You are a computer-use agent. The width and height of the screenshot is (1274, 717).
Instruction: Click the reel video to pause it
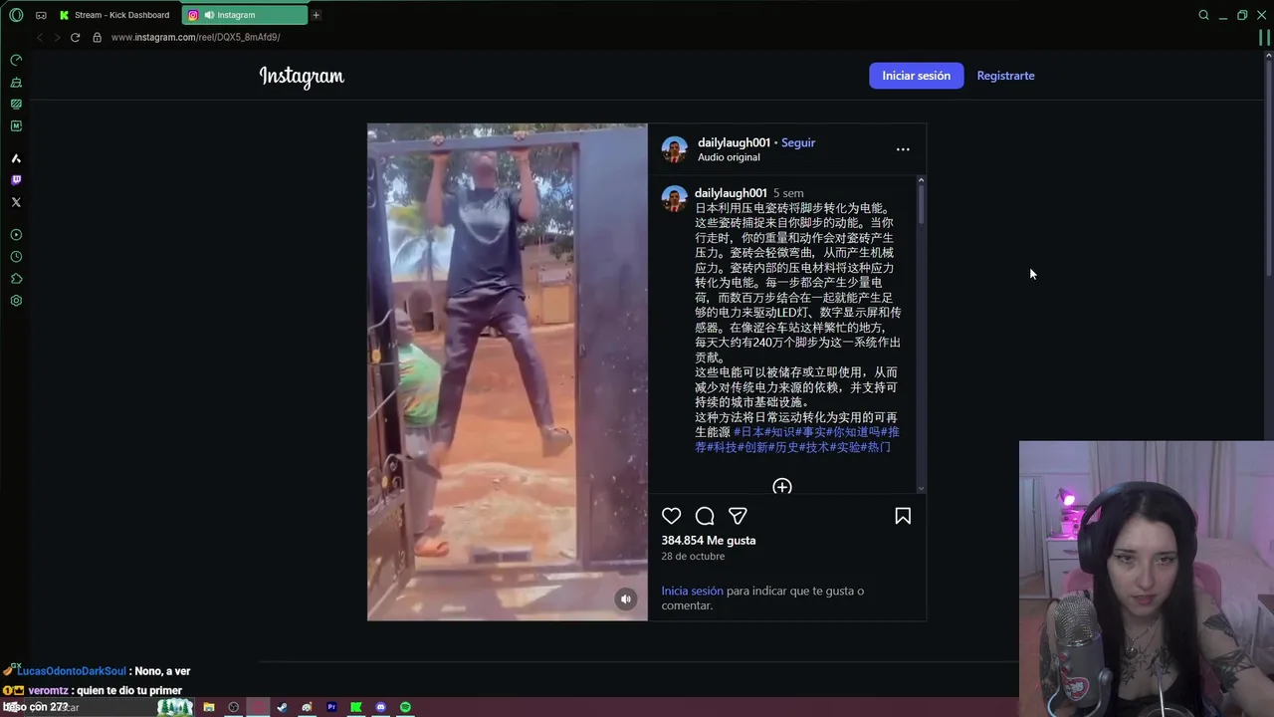[x=508, y=371]
